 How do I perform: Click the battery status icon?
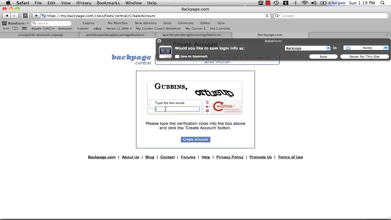click(x=323, y=3)
